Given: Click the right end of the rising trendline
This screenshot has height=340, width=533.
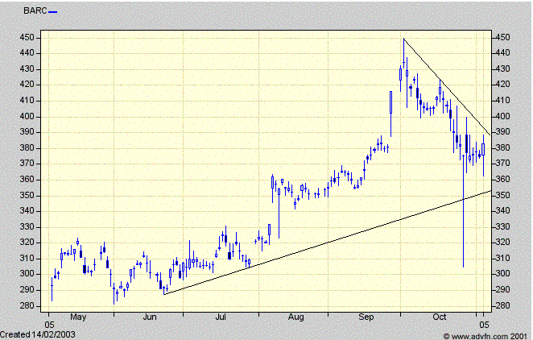Looking at the screenshot, I should (x=490, y=191).
